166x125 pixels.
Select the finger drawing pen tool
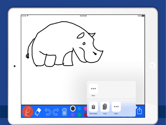pyautogui.click(x=28, y=111)
